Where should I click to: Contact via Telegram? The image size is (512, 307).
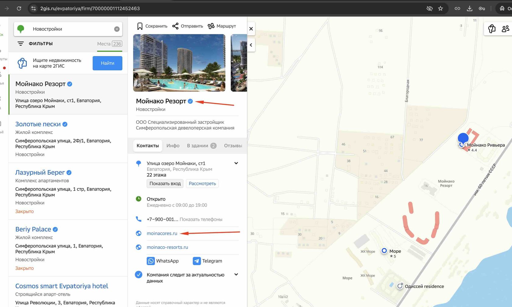(208, 261)
